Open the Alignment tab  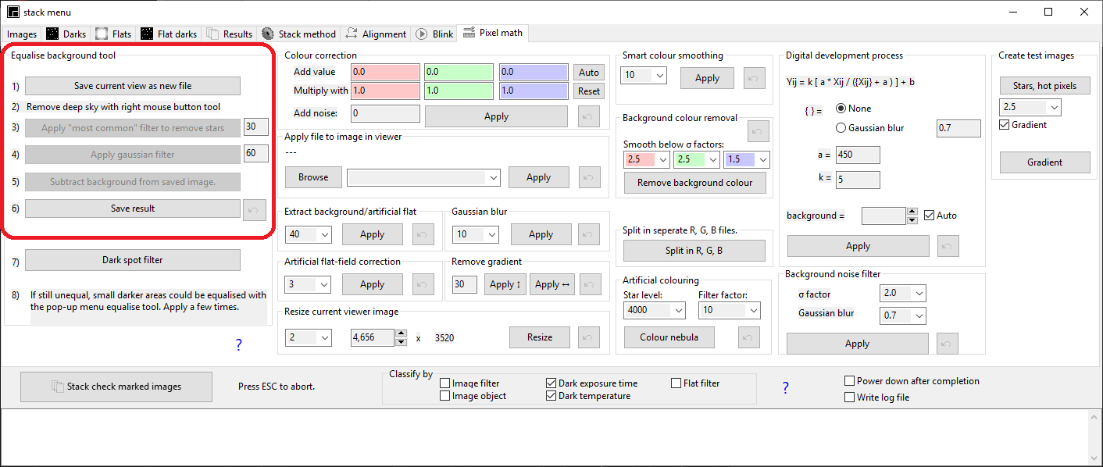[x=376, y=34]
